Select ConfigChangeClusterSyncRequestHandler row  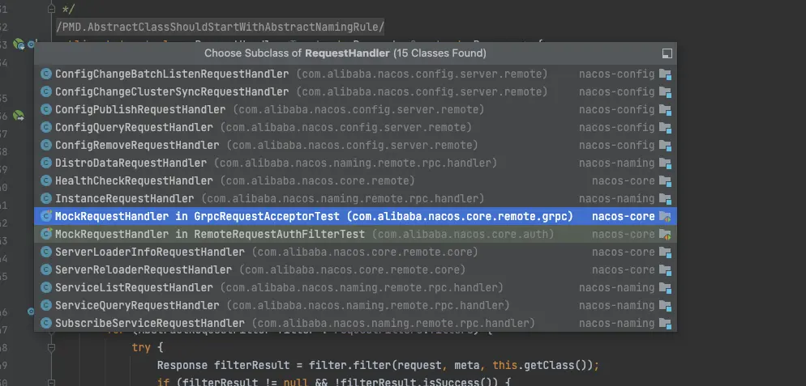click(x=355, y=92)
